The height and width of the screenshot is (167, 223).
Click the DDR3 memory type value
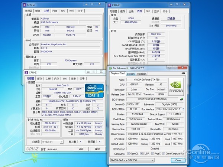tap(131, 19)
